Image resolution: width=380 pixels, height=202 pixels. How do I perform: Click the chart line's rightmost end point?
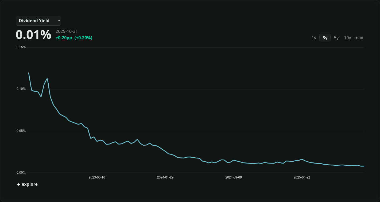(364, 166)
